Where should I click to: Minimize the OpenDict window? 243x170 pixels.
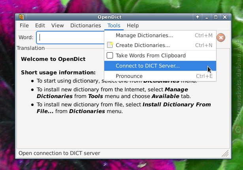(206, 17)
